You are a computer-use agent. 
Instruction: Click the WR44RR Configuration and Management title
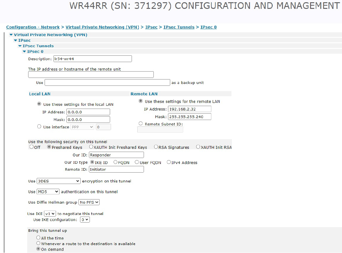pos(205,6)
